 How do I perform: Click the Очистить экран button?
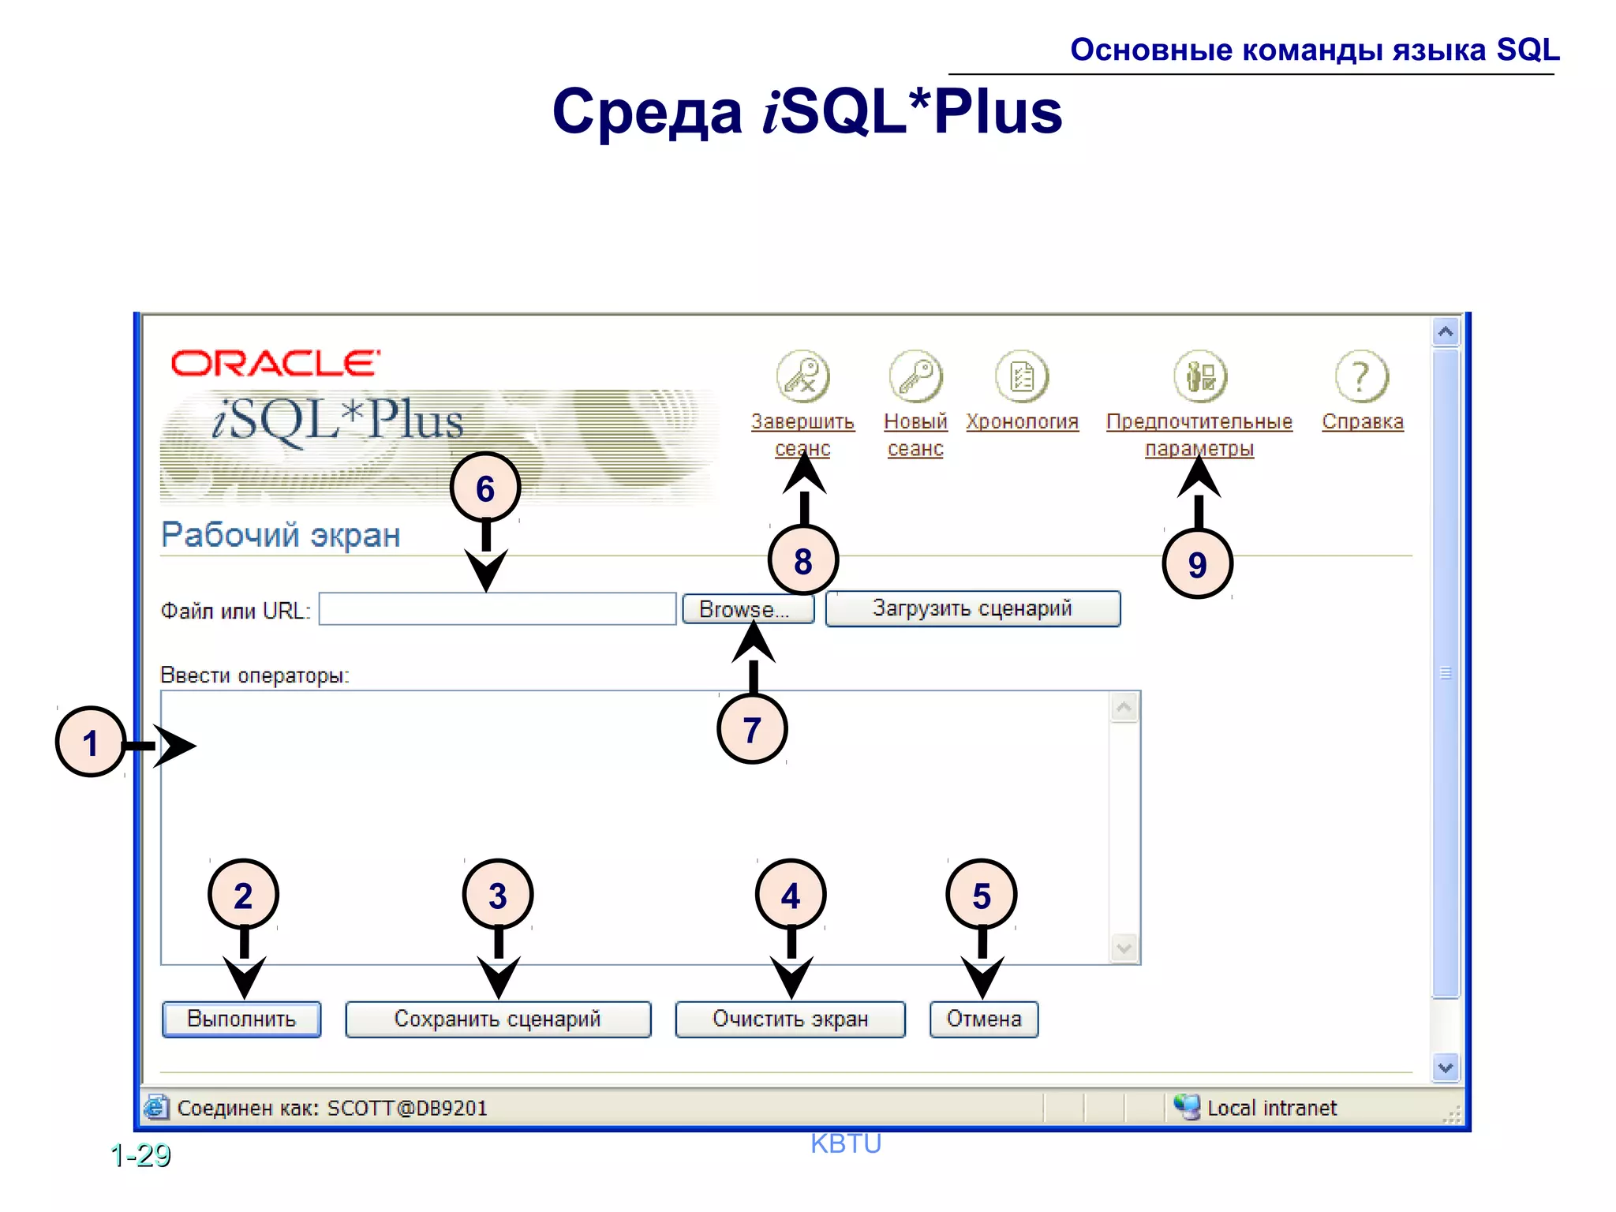click(791, 1019)
